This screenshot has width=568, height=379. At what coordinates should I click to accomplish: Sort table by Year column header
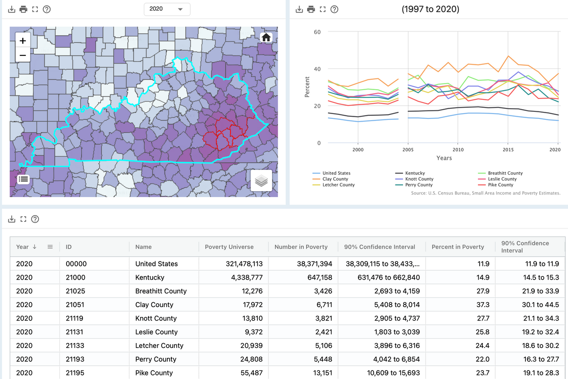pos(23,247)
